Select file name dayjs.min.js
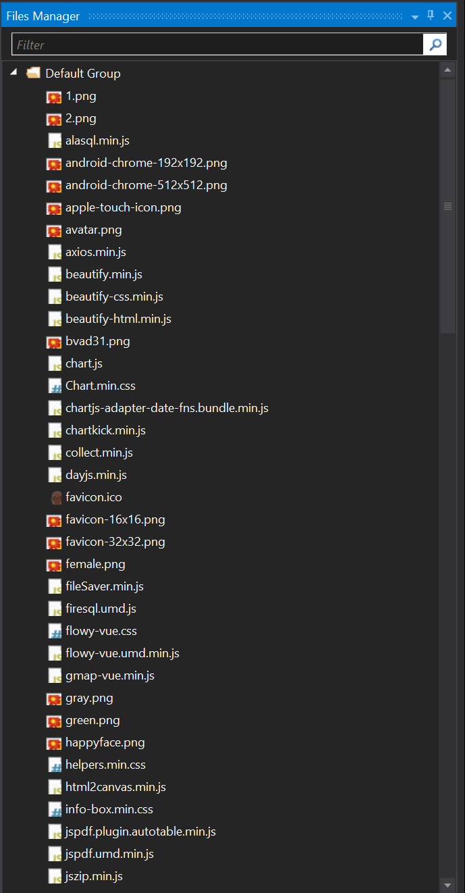The width and height of the screenshot is (465, 893). [97, 475]
